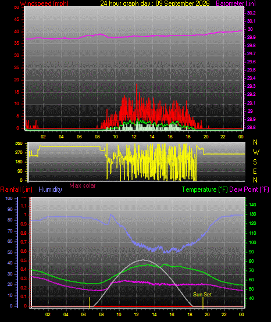Click the peak of the grey solar curve
The image size is (271, 322).
coord(143,260)
